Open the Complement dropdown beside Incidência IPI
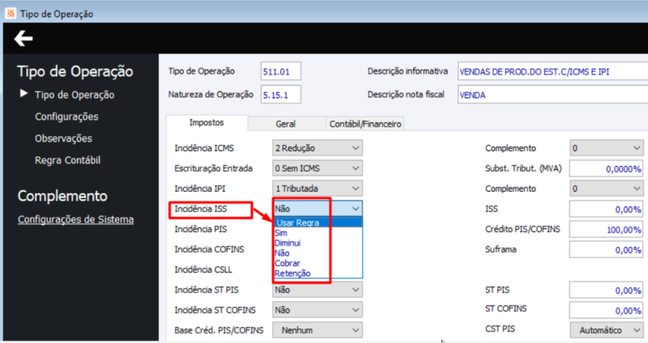Screen dimensions: 648x343 click(x=606, y=188)
